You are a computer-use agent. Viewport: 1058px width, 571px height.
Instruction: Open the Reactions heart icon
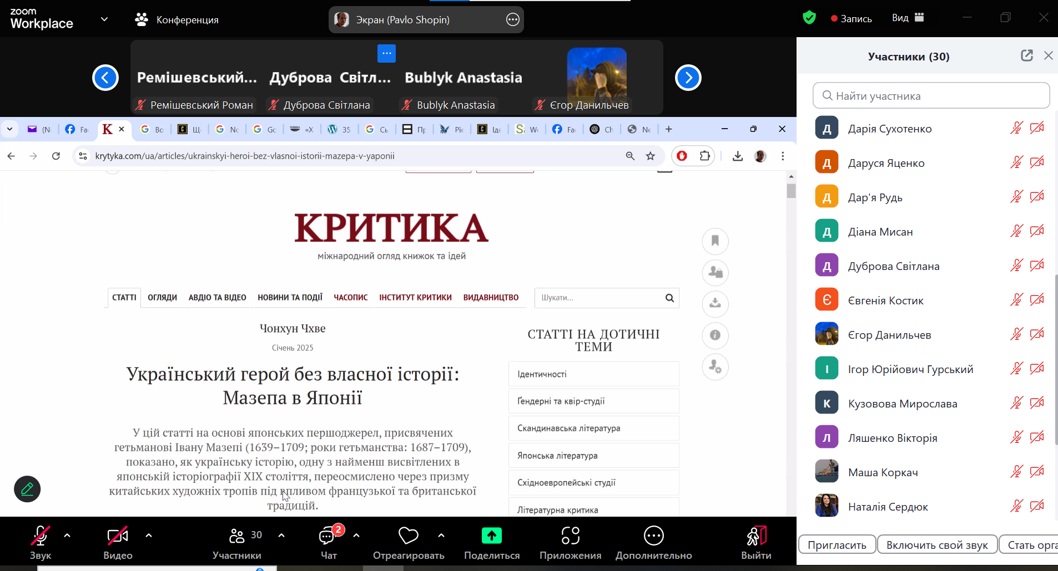click(409, 536)
